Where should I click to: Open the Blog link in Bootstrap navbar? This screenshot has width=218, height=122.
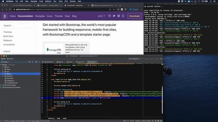click(x=74, y=16)
